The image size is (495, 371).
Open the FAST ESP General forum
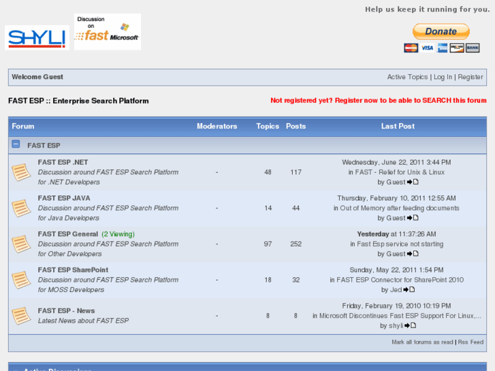[68, 234]
